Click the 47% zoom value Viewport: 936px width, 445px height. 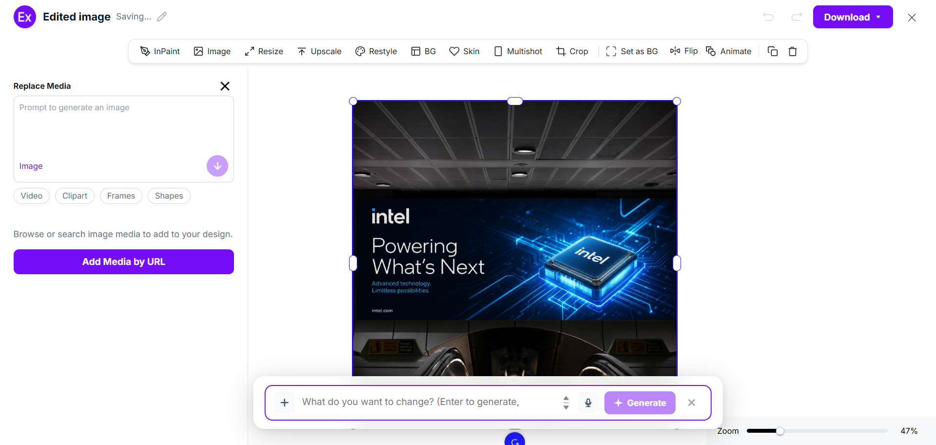909,431
